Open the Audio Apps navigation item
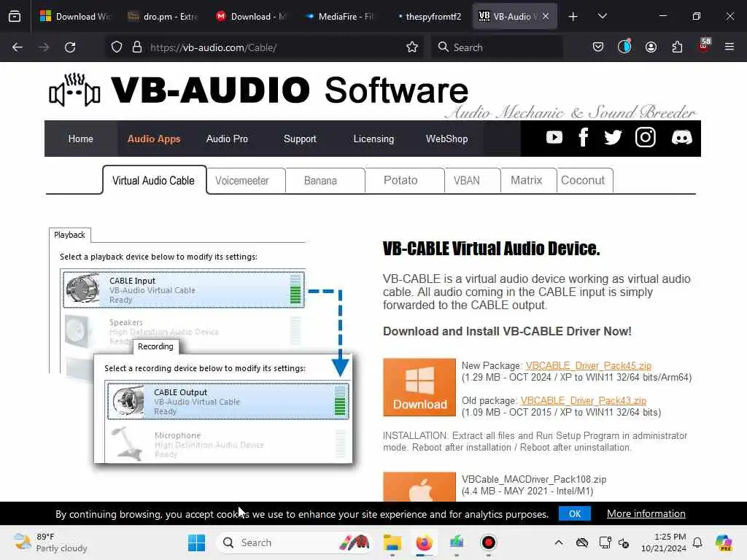The width and height of the screenshot is (747, 560). pos(154,139)
